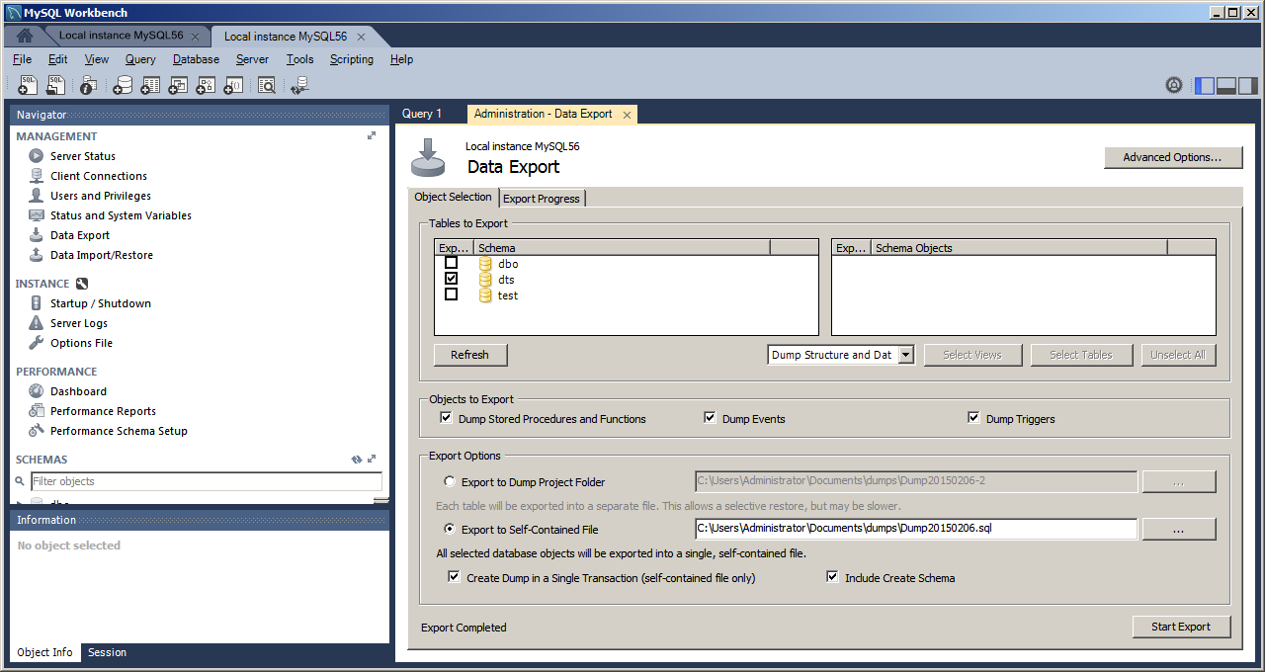Open Users and Privileges in Management
Screen dimensions: 1265x672
tap(99, 195)
